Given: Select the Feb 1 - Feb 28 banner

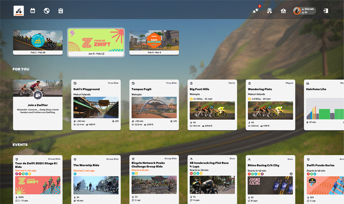Looking at the screenshot, I should pos(38,42).
